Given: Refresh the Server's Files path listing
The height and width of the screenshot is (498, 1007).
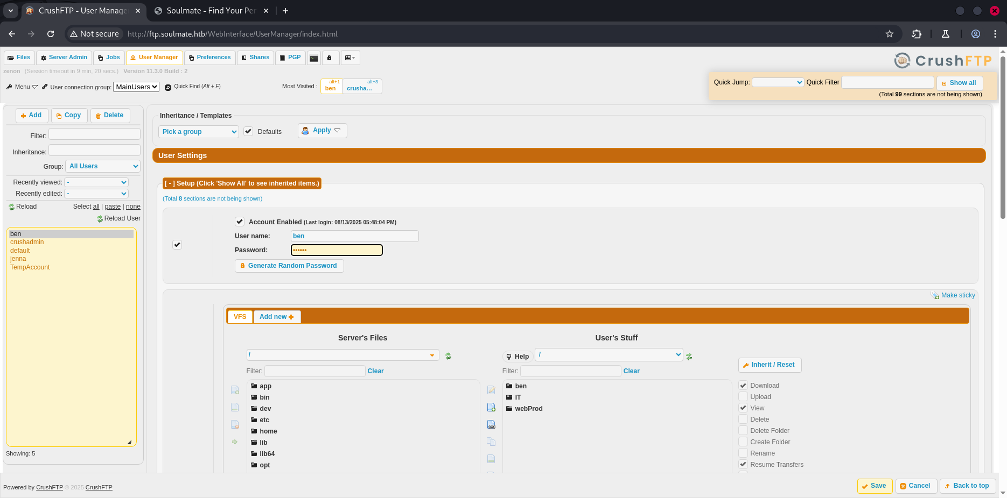Looking at the screenshot, I should [448, 356].
